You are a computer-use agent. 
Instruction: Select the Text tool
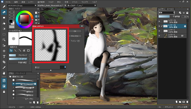click(4, 57)
